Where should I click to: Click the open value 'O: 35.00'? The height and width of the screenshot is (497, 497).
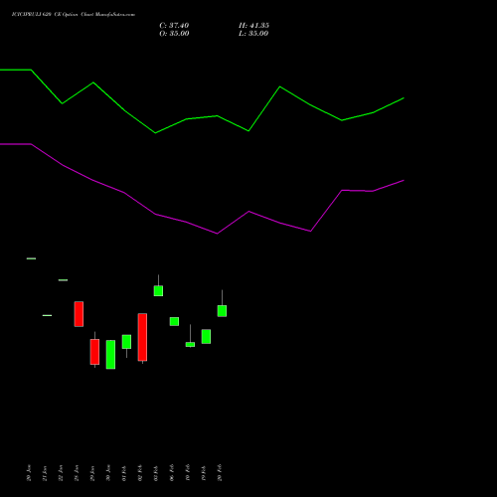pyautogui.click(x=174, y=34)
